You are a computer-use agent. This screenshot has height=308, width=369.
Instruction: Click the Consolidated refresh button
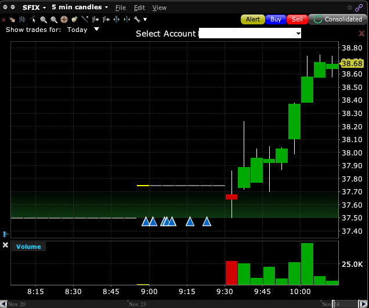pyautogui.click(x=338, y=19)
